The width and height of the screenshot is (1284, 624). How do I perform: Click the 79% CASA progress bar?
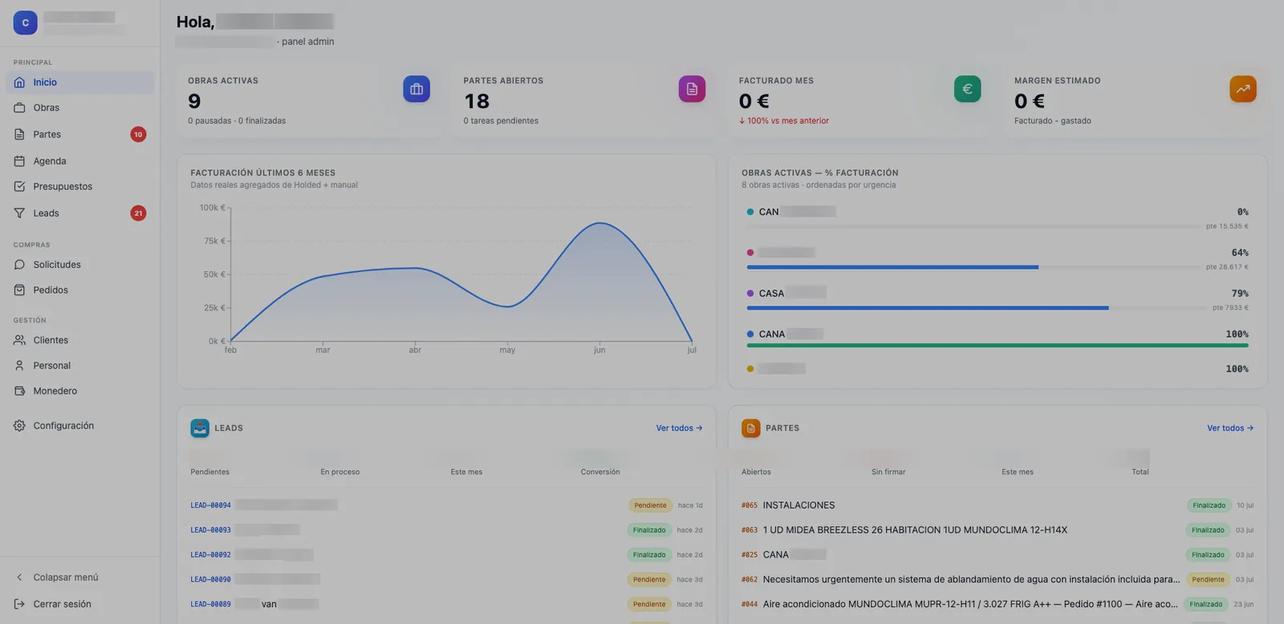(976, 308)
